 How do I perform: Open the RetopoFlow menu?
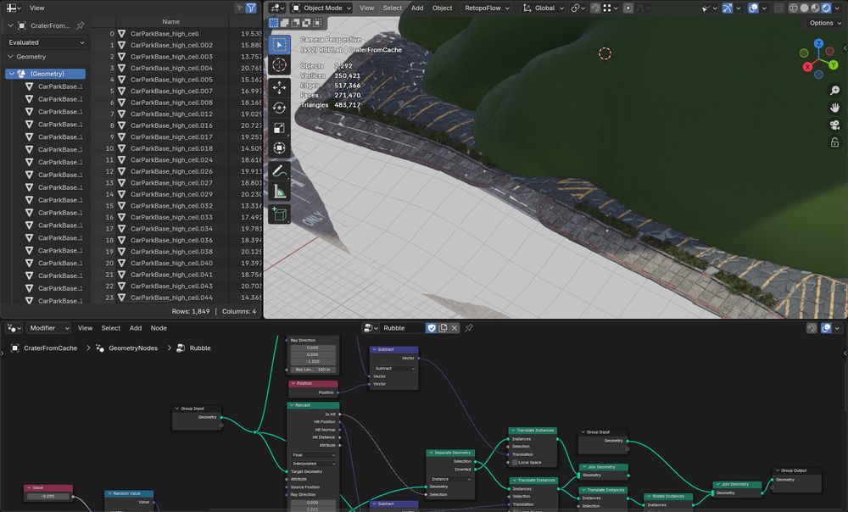point(484,8)
